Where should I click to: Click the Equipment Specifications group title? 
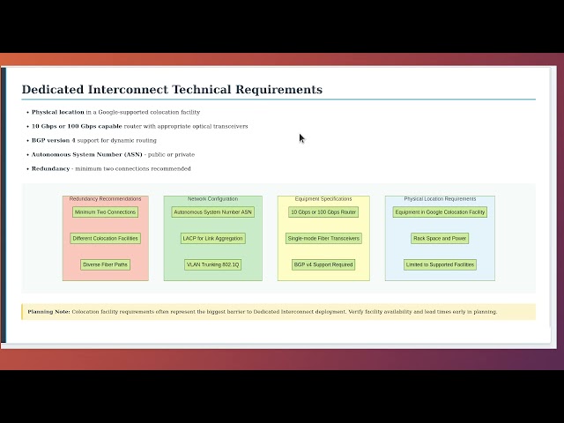[x=323, y=199]
